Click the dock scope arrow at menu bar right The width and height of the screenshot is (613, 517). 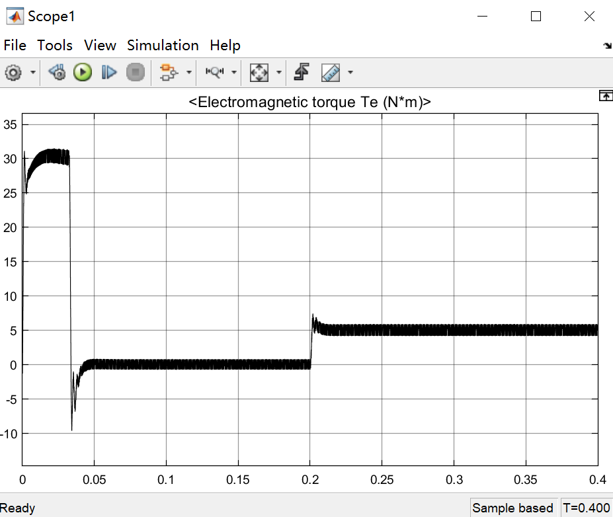click(x=607, y=46)
